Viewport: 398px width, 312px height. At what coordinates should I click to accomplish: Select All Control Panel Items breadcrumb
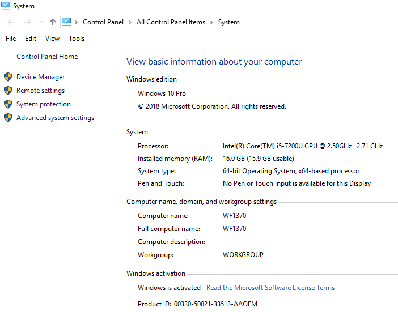coord(171,22)
